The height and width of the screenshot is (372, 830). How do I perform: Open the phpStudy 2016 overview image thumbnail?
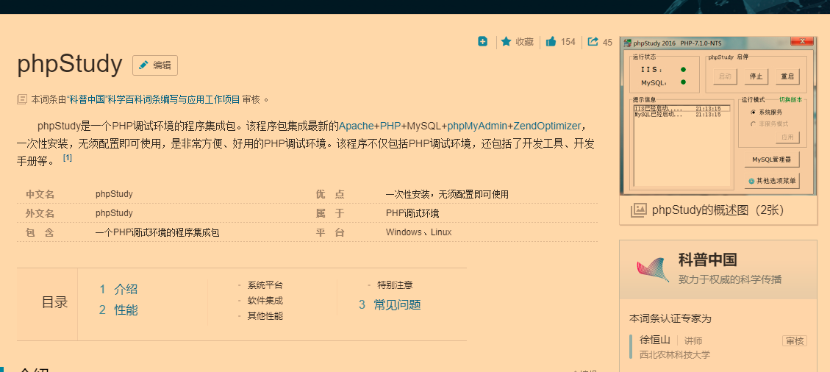718,115
